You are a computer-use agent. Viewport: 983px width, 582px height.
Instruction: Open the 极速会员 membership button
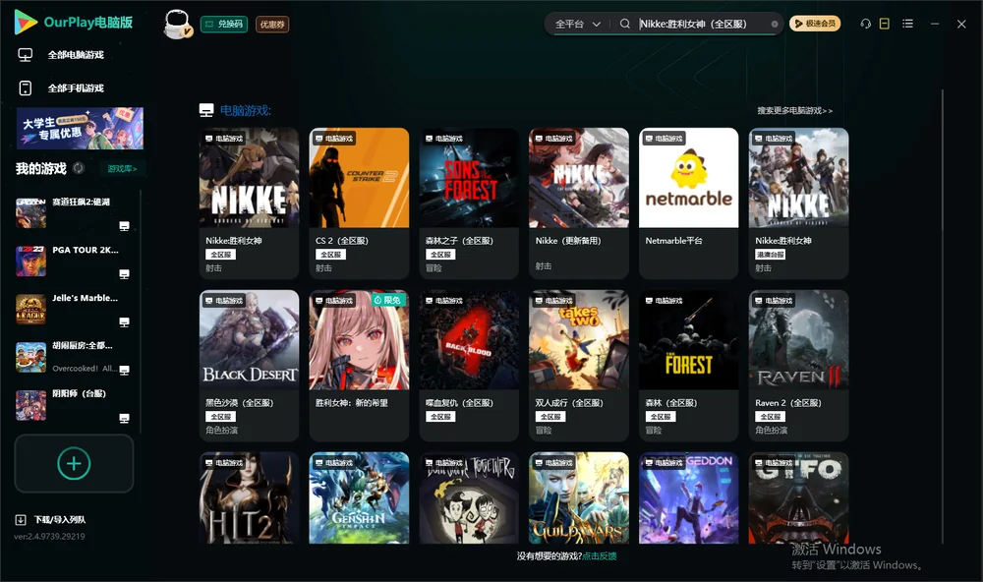coord(814,24)
